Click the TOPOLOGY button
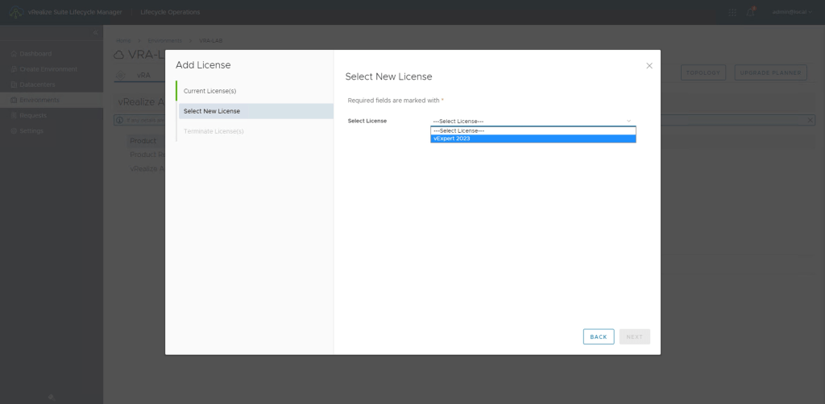Viewport: 825px width, 404px height. [703, 73]
